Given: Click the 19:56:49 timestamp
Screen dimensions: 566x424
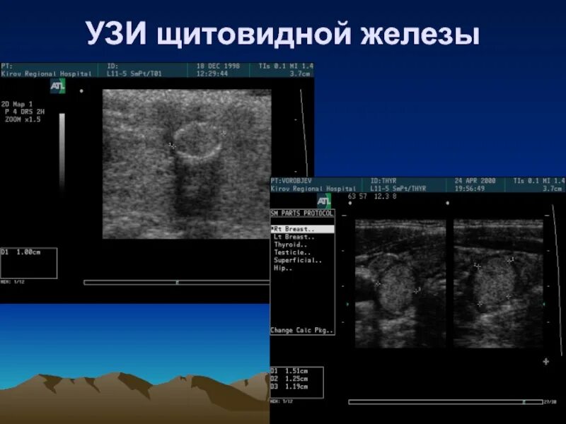Looking at the screenshot, I should tap(469, 189).
